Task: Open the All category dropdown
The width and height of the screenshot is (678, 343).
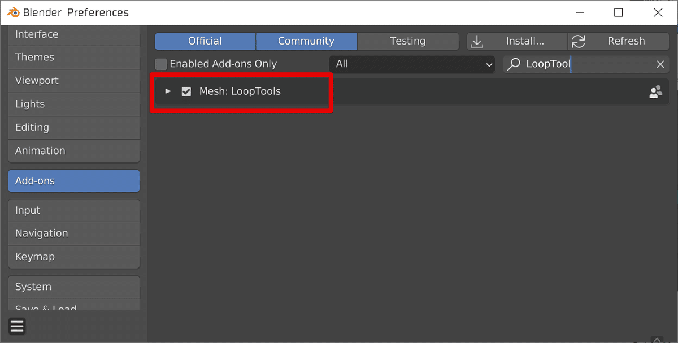Action: tap(412, 64)
